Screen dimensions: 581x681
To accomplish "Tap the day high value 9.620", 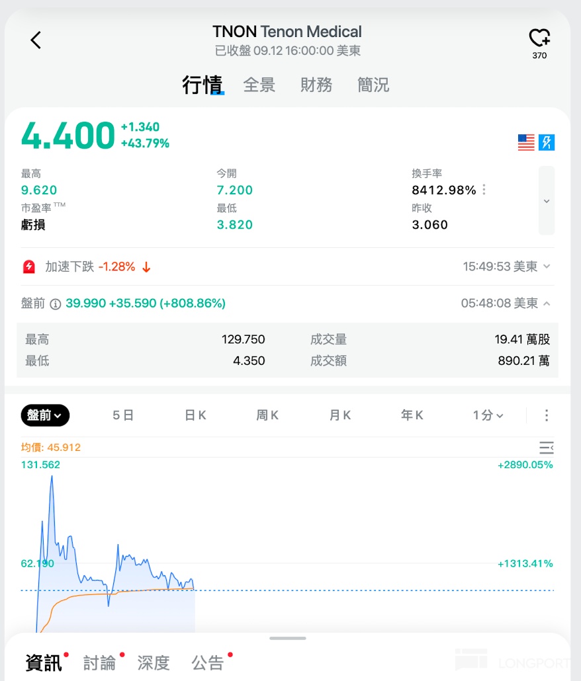I will 39,190.
